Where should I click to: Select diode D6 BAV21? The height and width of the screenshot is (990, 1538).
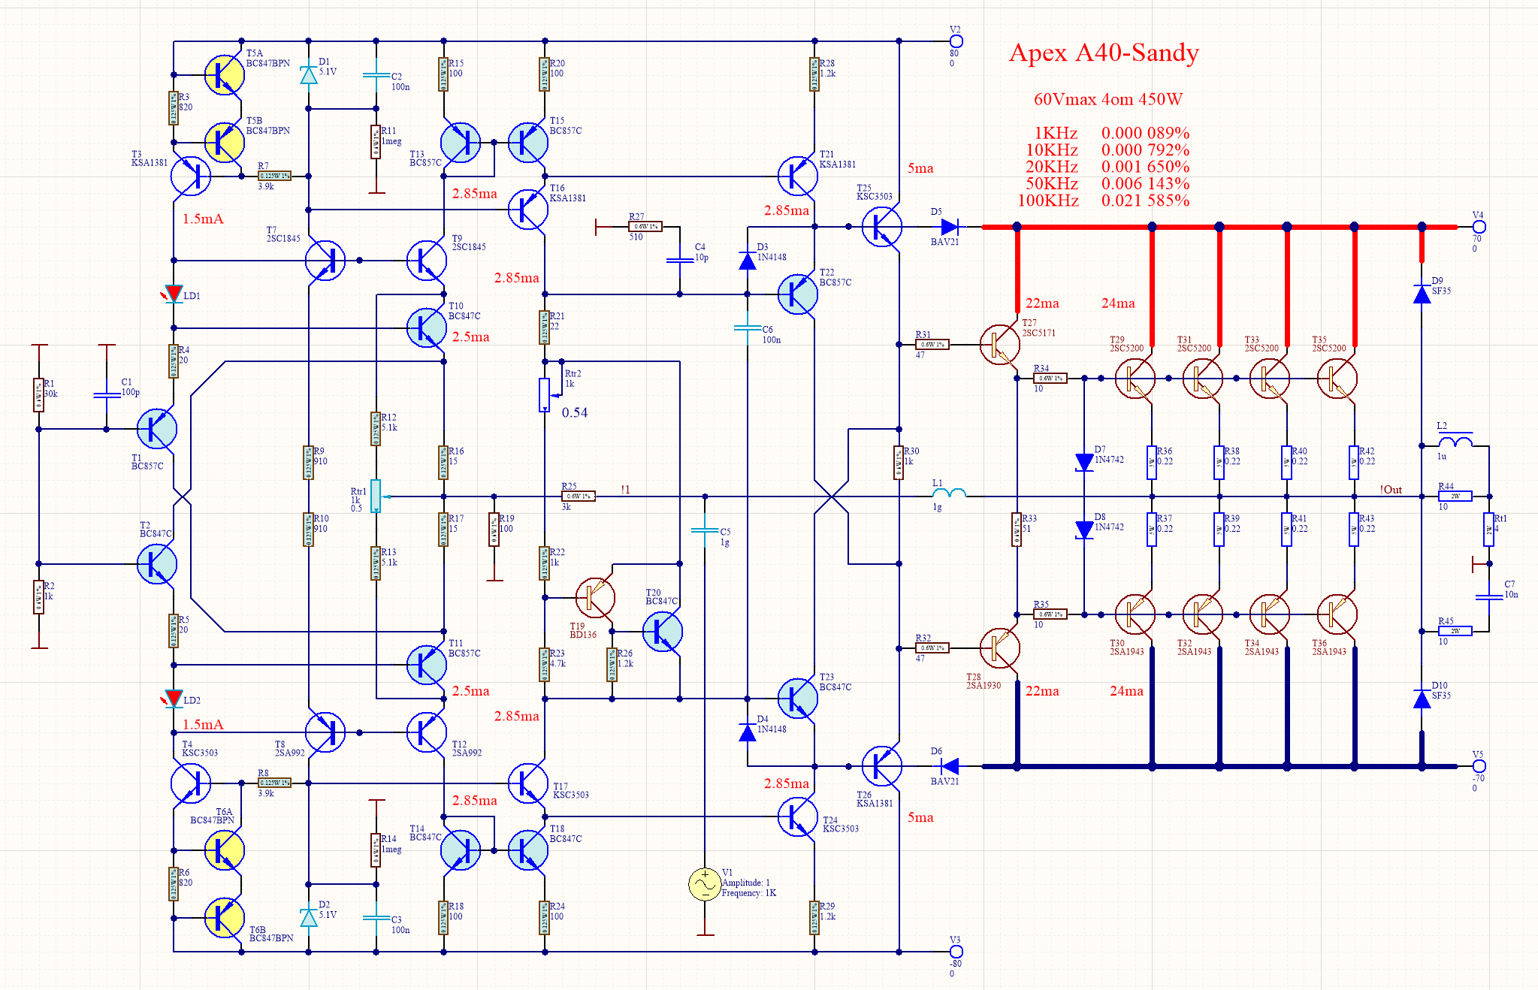click(x=949, y=765)
